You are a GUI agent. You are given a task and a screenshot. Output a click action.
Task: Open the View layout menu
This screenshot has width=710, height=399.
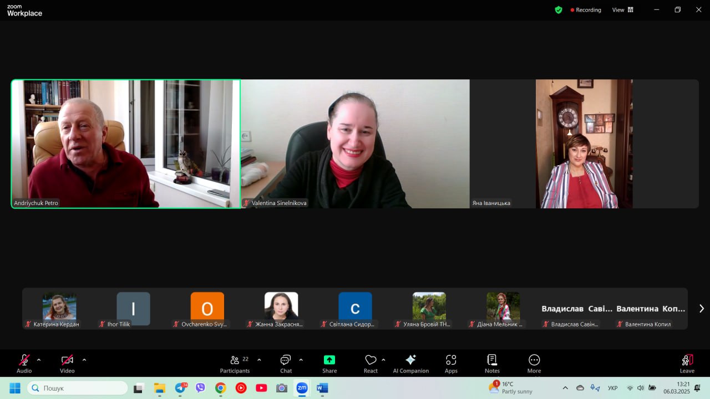pos(622,10)
